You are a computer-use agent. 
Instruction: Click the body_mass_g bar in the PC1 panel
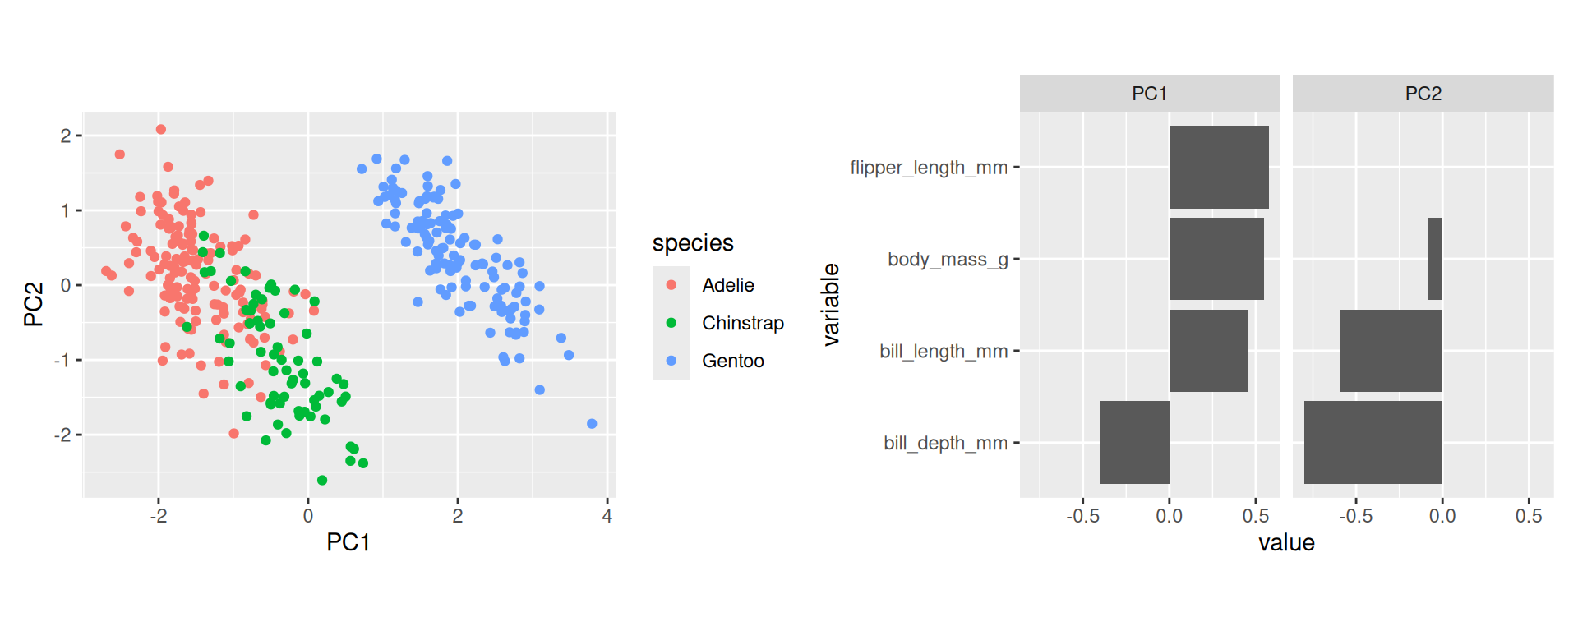pos(1216,259)
